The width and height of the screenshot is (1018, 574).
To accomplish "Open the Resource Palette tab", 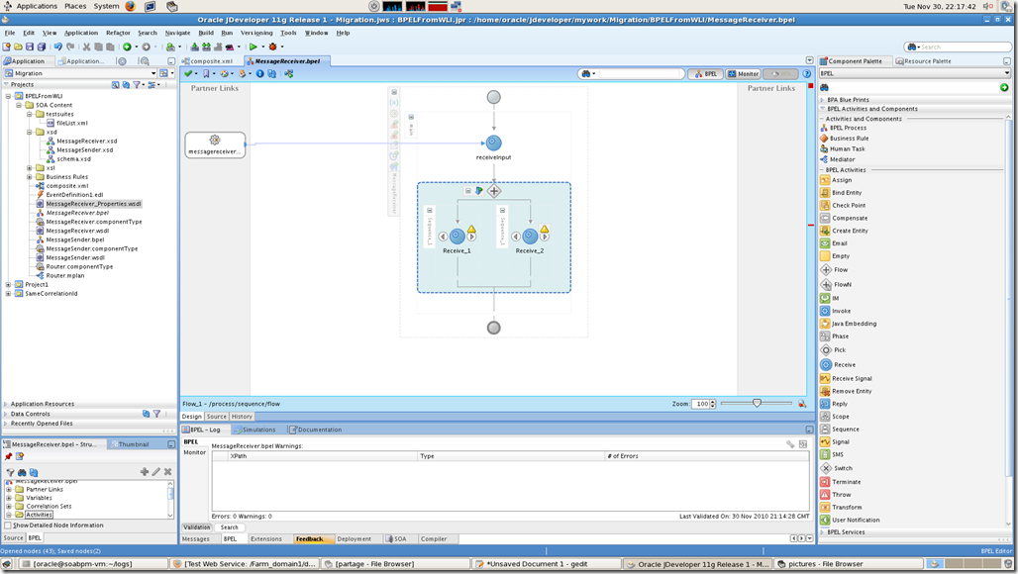I will click(923, 61).
